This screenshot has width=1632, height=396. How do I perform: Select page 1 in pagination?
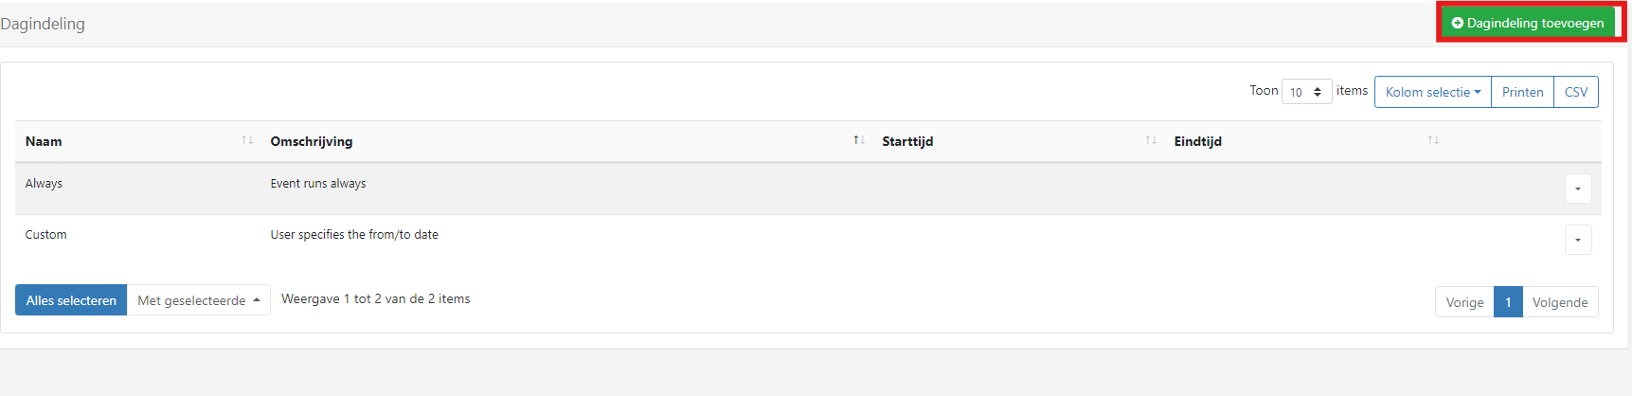tap(1508, 302)
